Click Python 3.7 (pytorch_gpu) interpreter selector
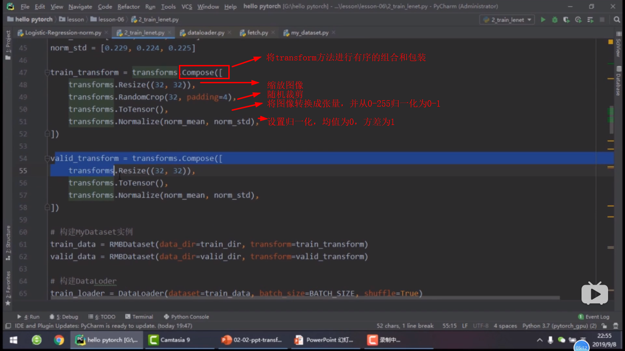The height and width of the screenshot is (351, 625). tap(559, 326)
